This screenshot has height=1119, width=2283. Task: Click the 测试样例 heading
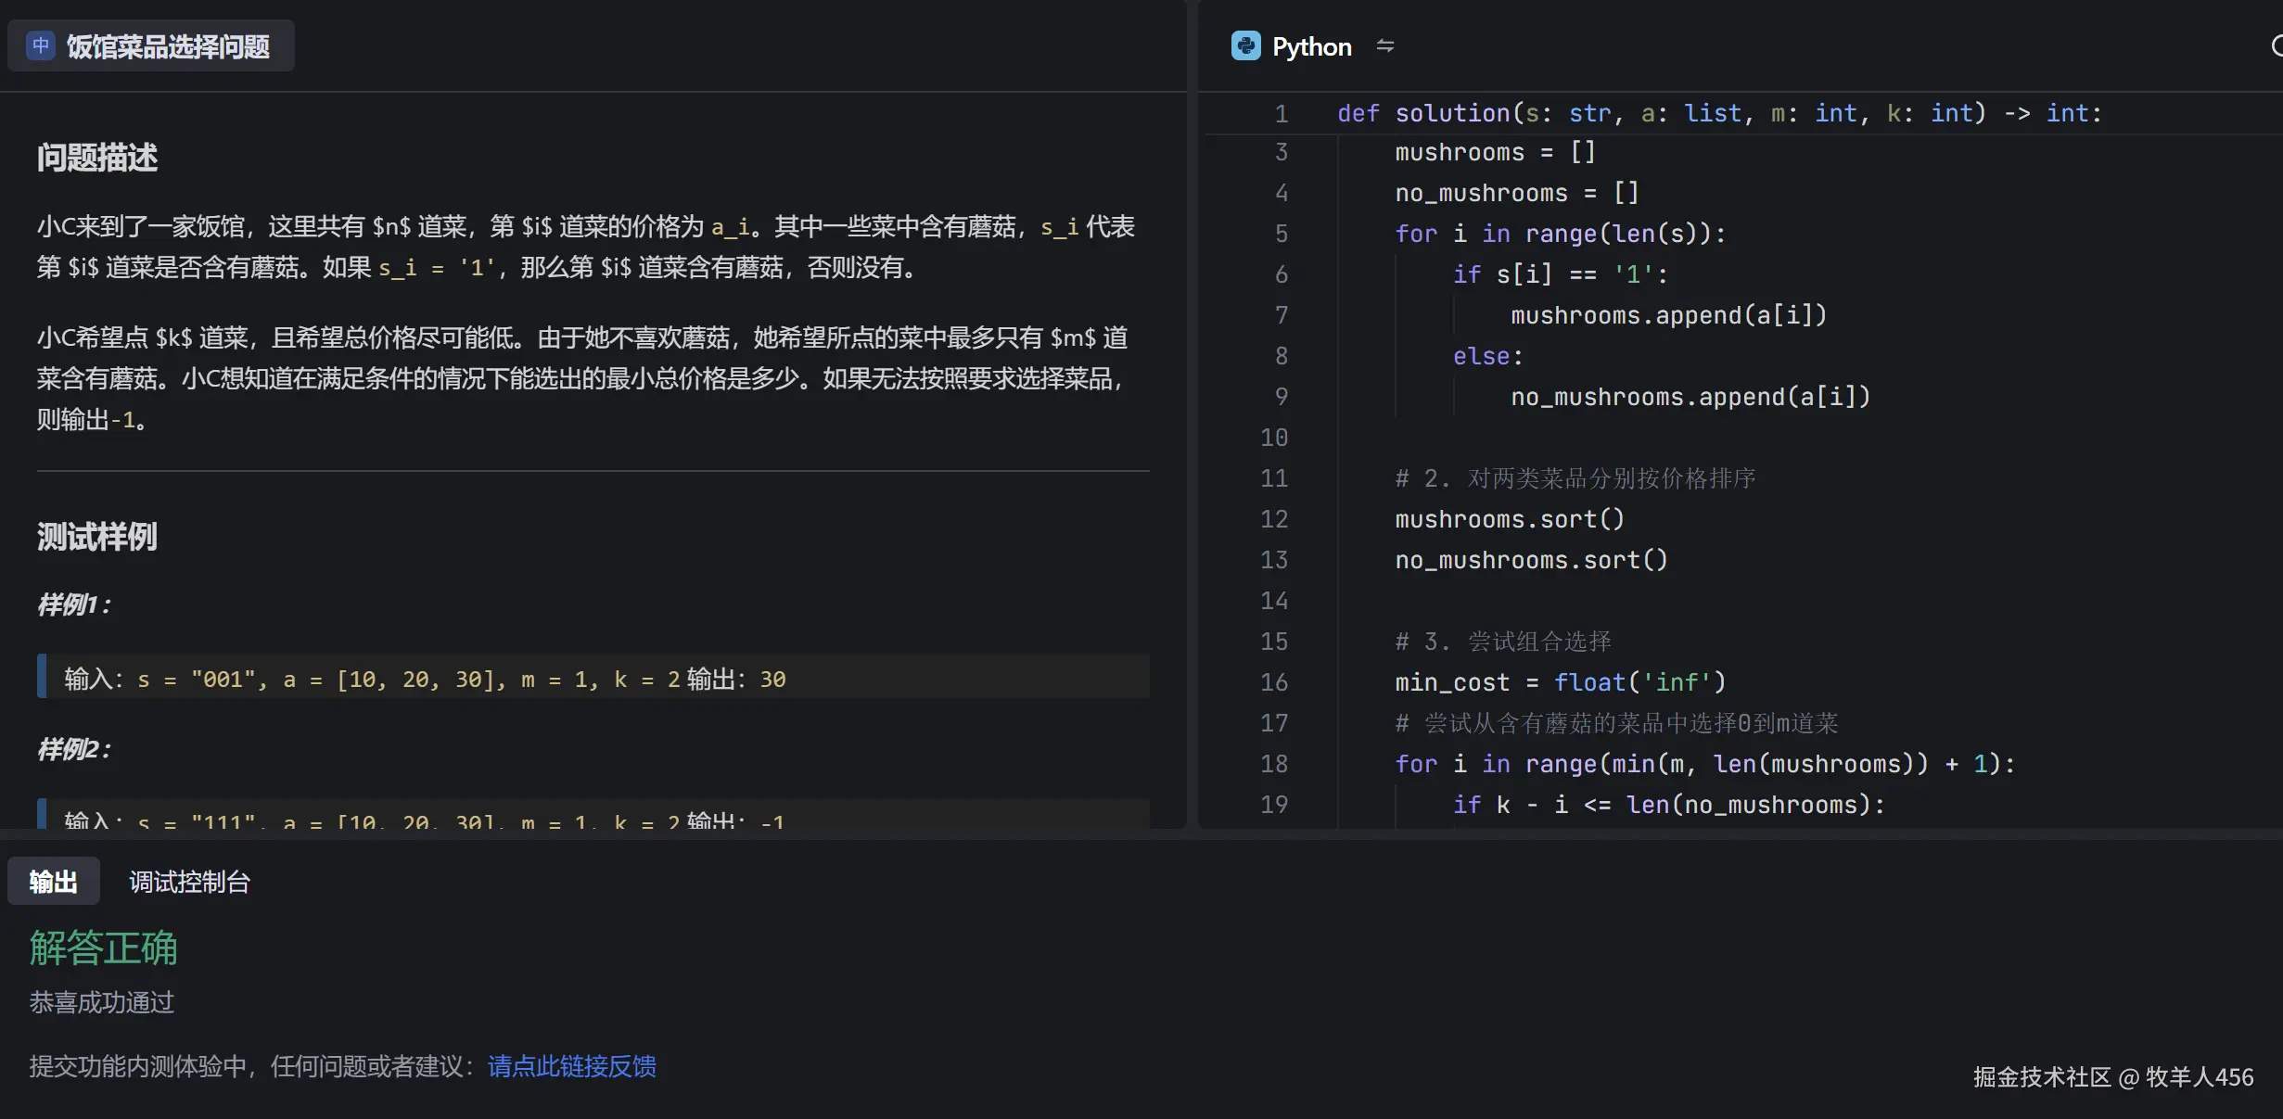click(x=96, y=537)
